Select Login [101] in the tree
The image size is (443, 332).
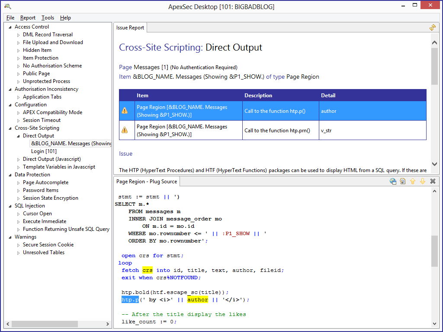coord(44,151)
